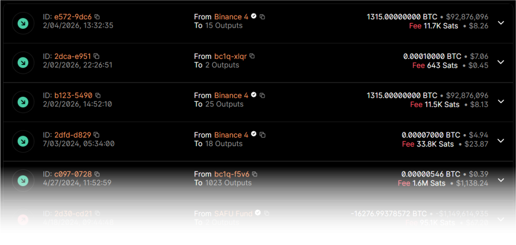Click the incoming arrow icon for b123-5490
516x245 pixels.
point(23,101)
